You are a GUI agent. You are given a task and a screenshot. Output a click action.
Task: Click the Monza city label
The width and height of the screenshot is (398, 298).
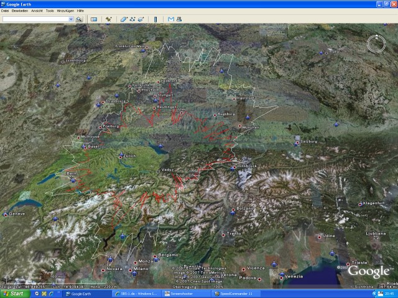(x=146, y=261)
